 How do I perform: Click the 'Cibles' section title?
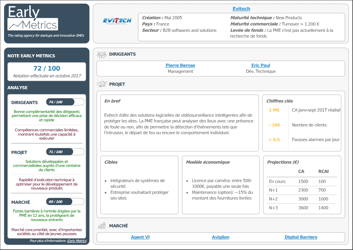[x=111, y=162]
